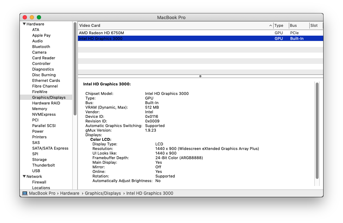Select SAS in the sidebar

(x=36, y=143)
